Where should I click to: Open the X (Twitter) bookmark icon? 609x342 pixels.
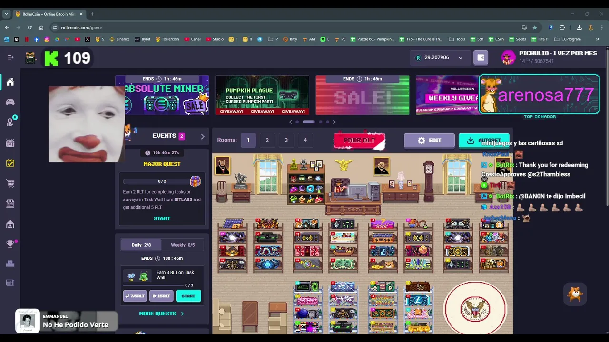click(x=87, y=39)
